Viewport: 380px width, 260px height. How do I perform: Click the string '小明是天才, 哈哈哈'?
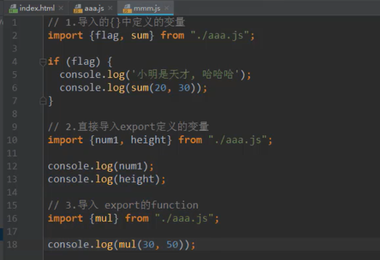[186, 74]
